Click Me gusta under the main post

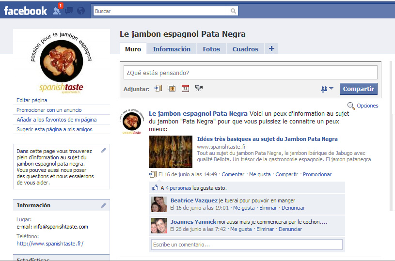tap(260, 174)
